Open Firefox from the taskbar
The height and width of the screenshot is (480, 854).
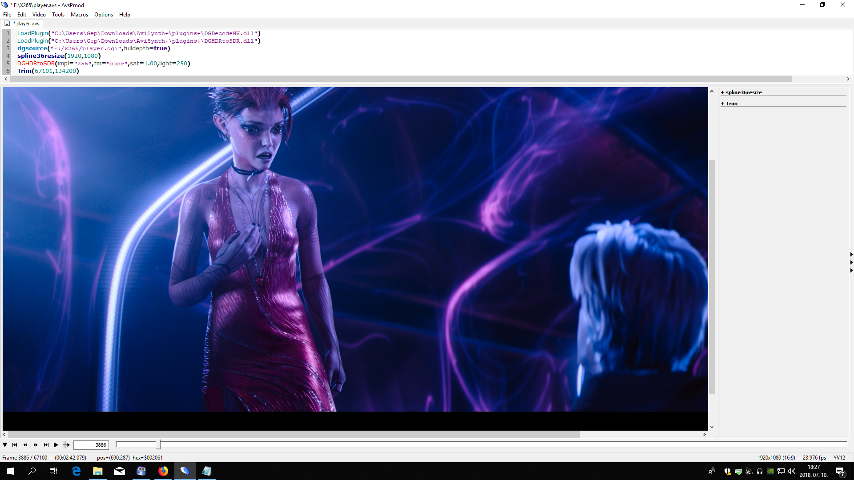click(163, 471)
